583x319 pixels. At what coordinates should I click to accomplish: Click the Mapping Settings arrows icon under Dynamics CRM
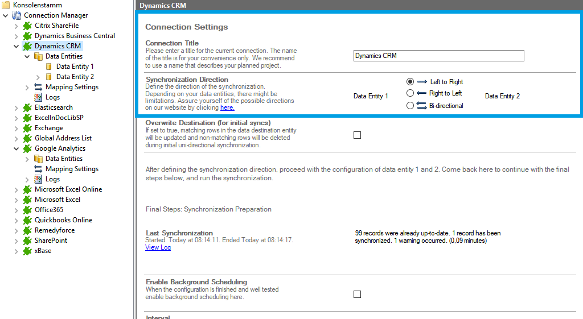pos(38,87)
